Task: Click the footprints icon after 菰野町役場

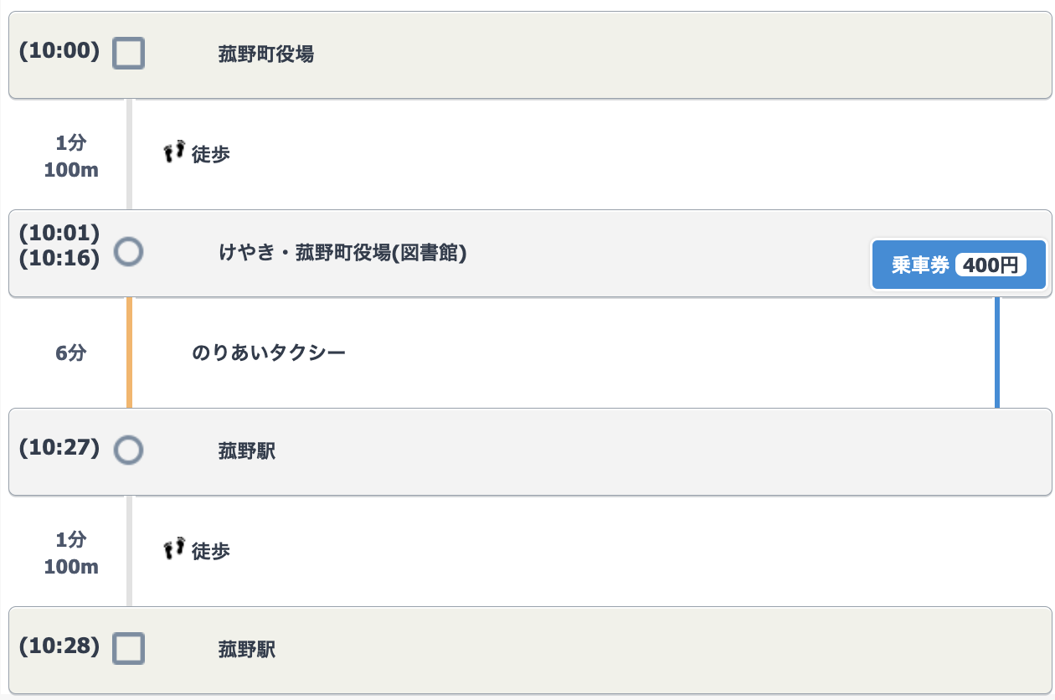Action: (x=174, y=152)
